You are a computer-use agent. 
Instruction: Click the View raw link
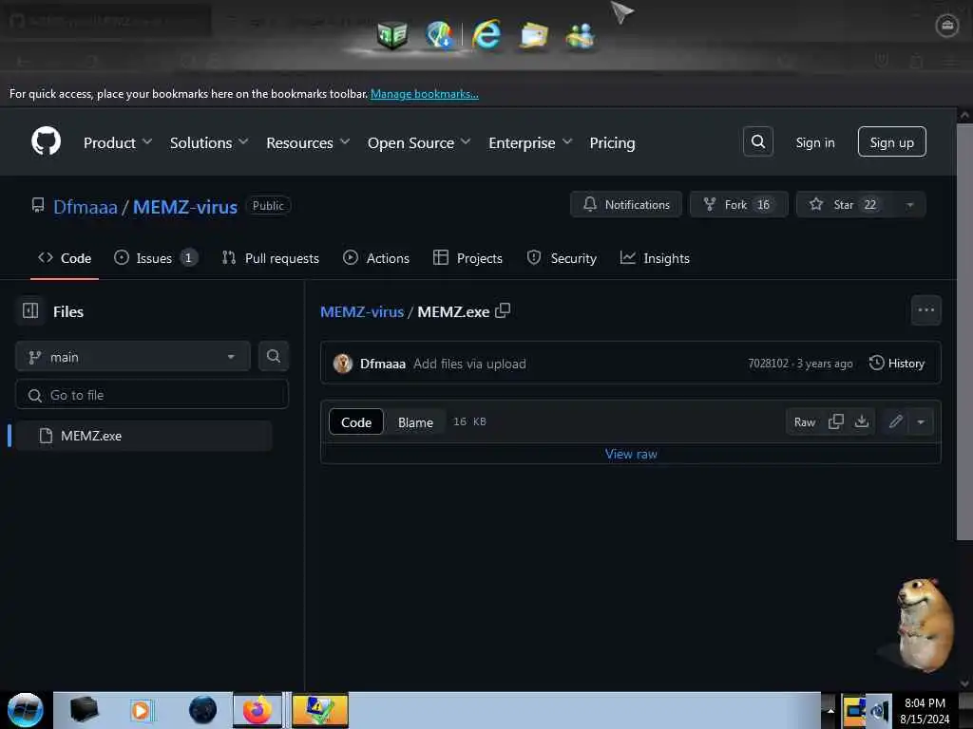[631, 454]
